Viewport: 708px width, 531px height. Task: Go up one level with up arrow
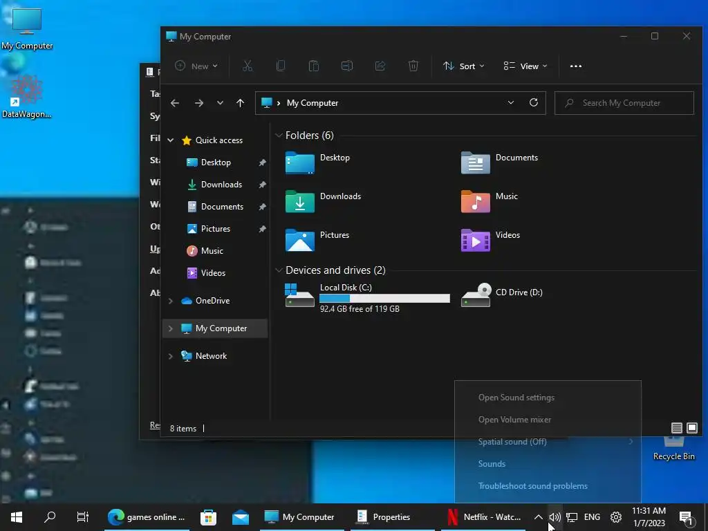coord(240,103)
